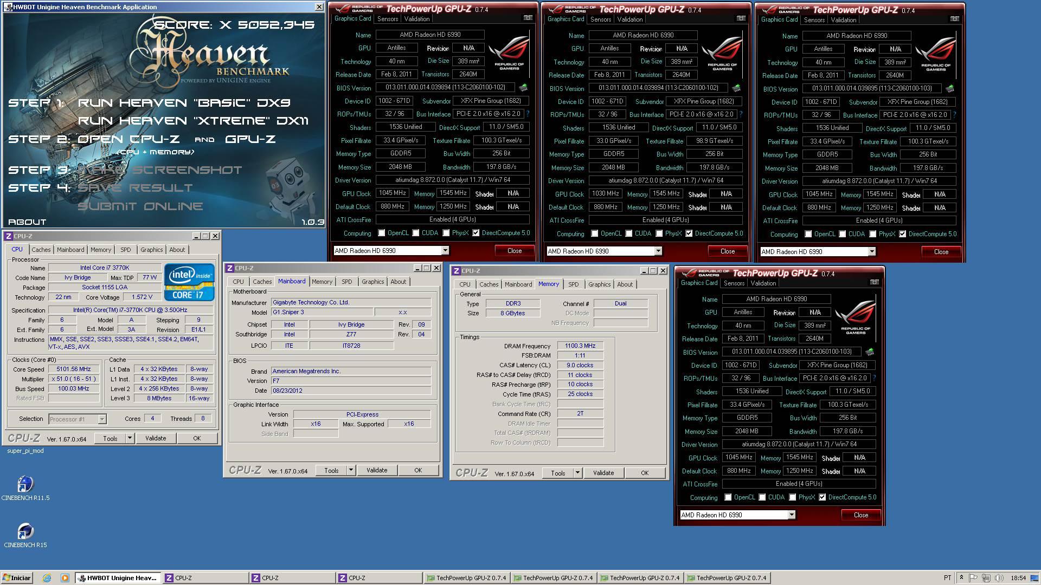This screenshot has height=585, width=1041.
Task: Click the camera screenshot icon in second GPU-Z window
Action: (x=741, y=19)
